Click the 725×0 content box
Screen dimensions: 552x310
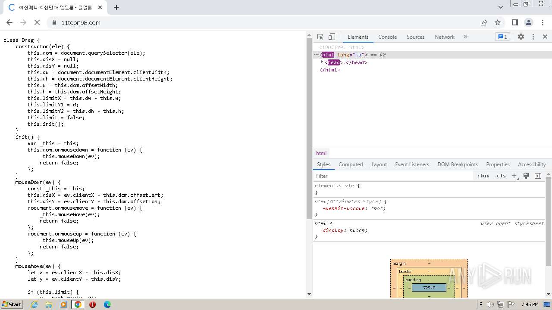coord(429,288)
